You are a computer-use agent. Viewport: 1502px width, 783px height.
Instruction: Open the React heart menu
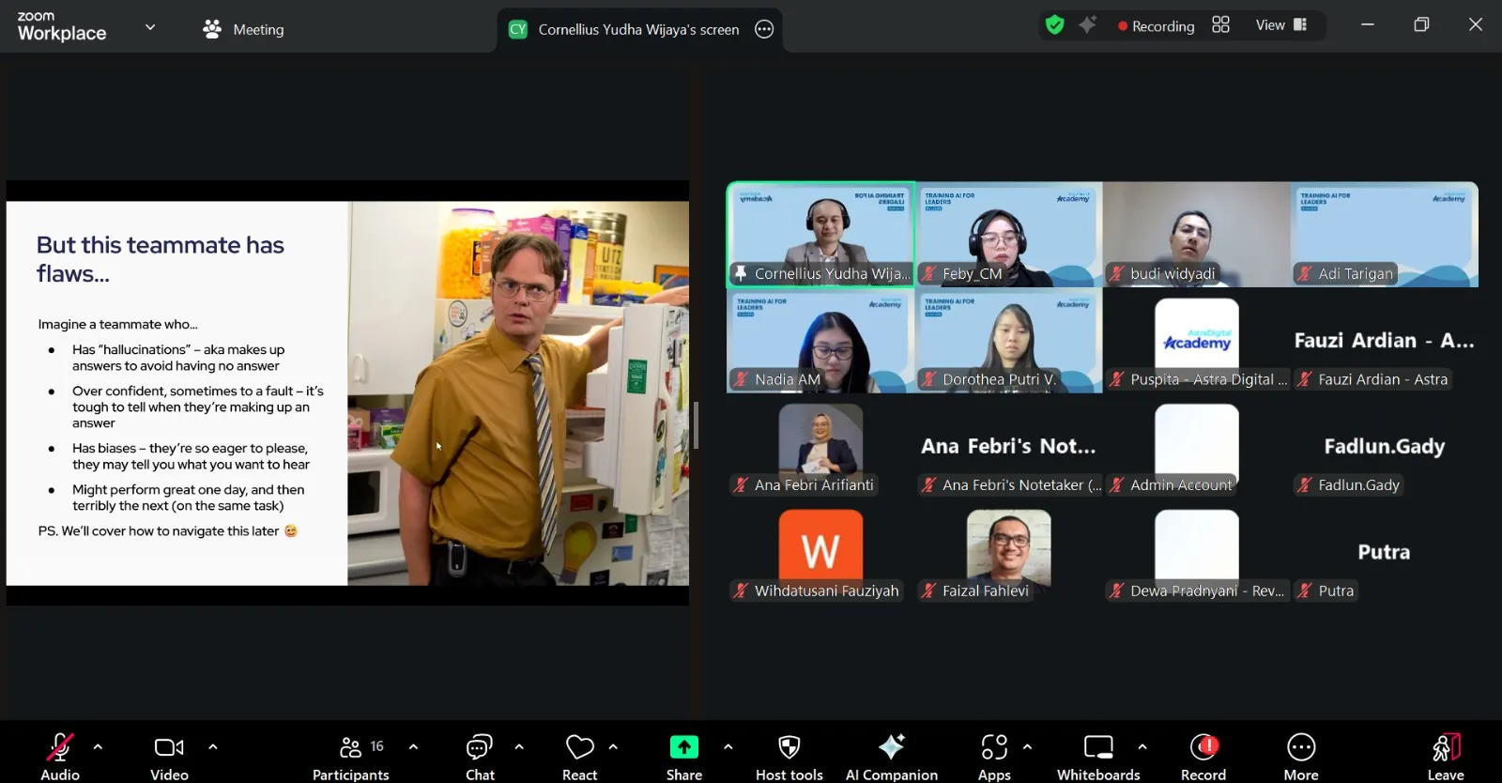coord(579,756)
